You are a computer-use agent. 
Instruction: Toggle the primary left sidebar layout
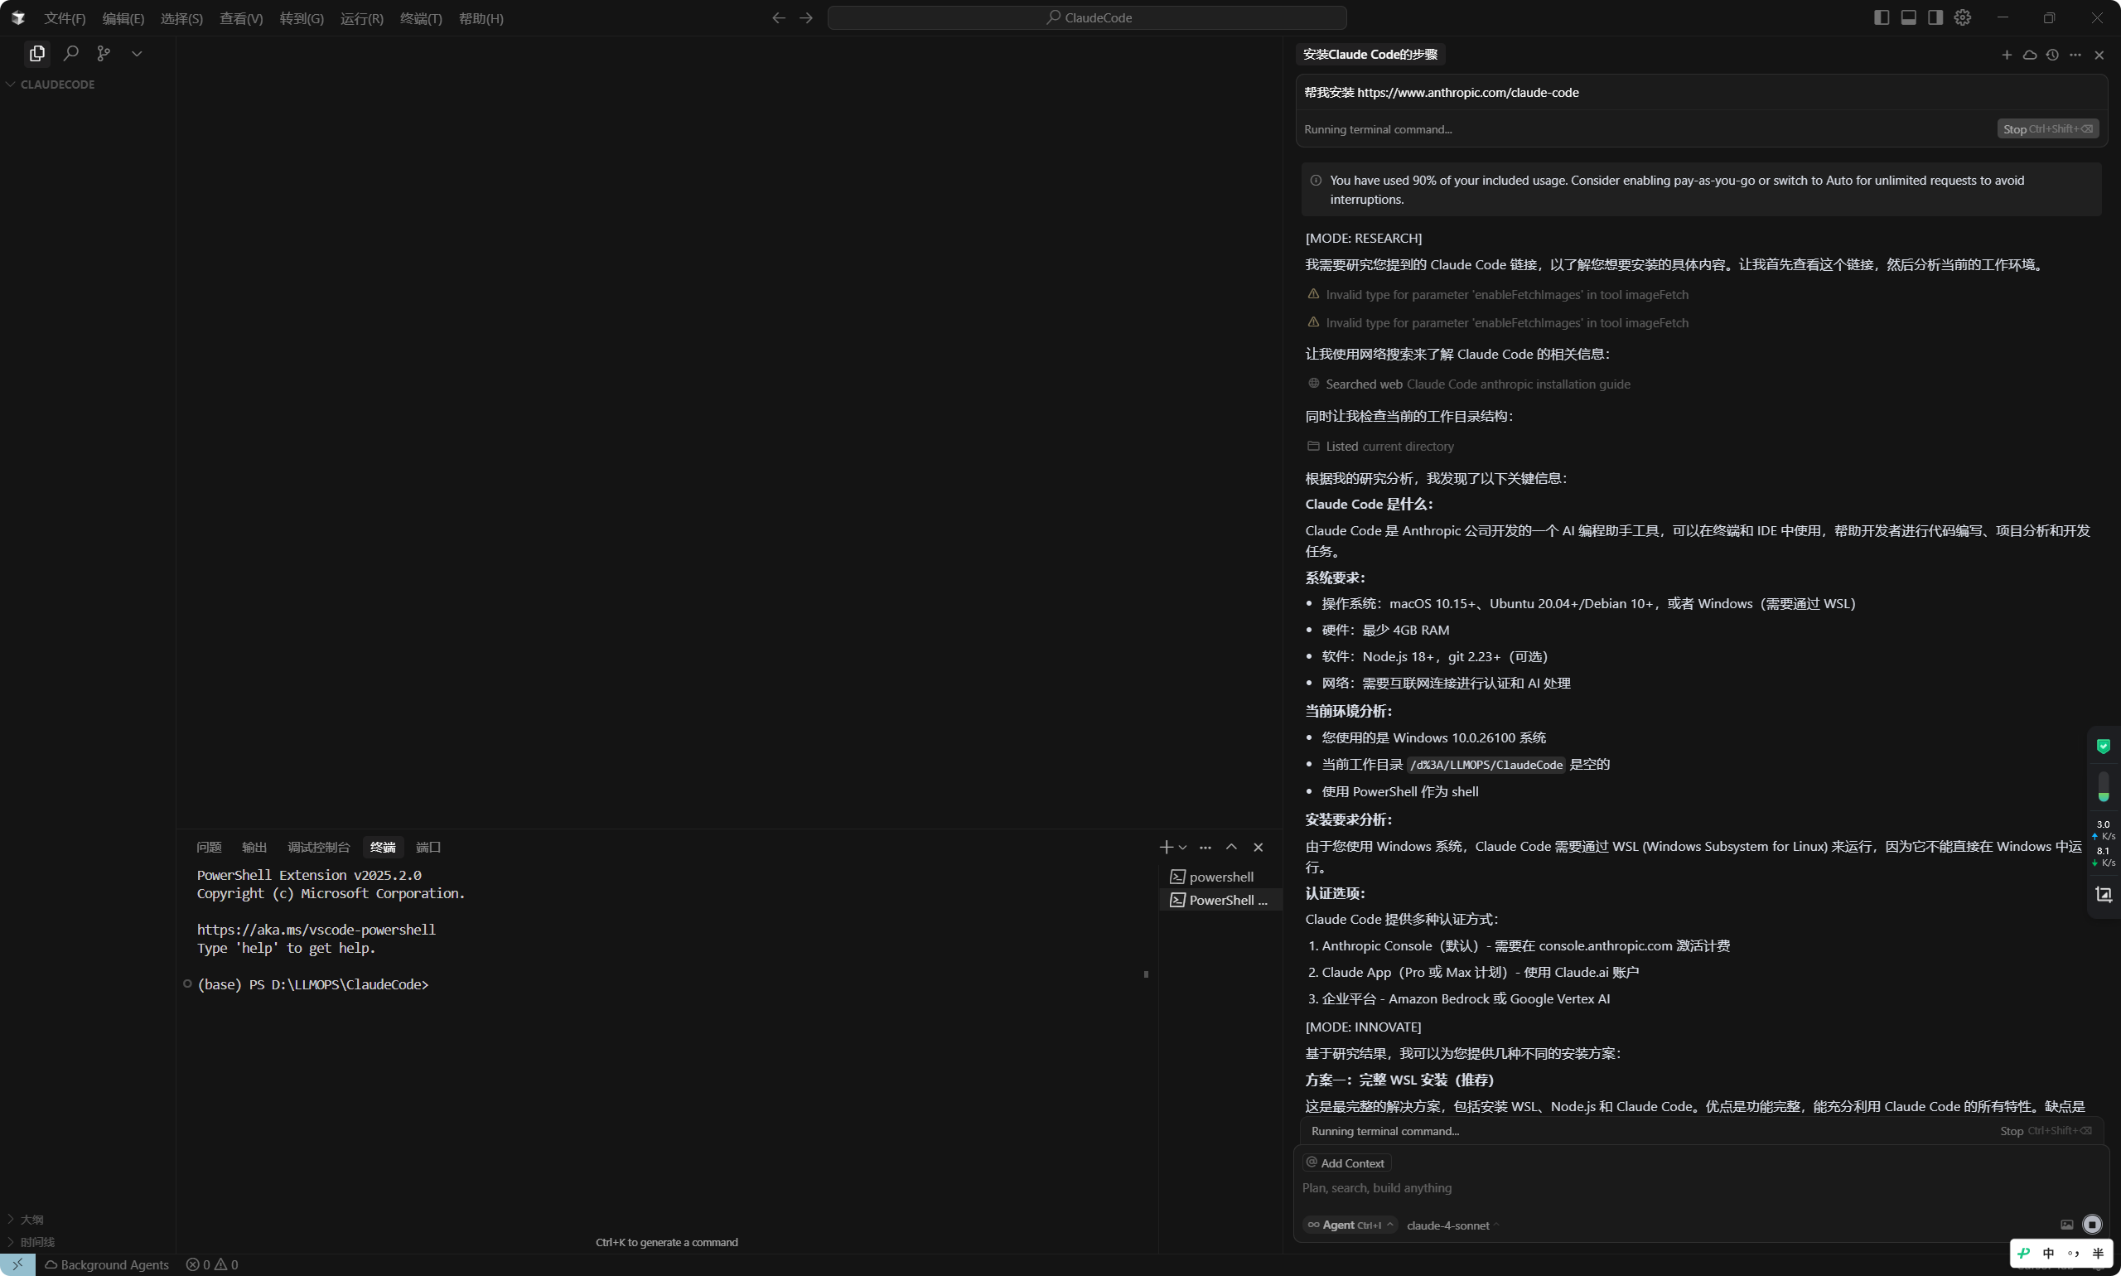point(1881,17)
